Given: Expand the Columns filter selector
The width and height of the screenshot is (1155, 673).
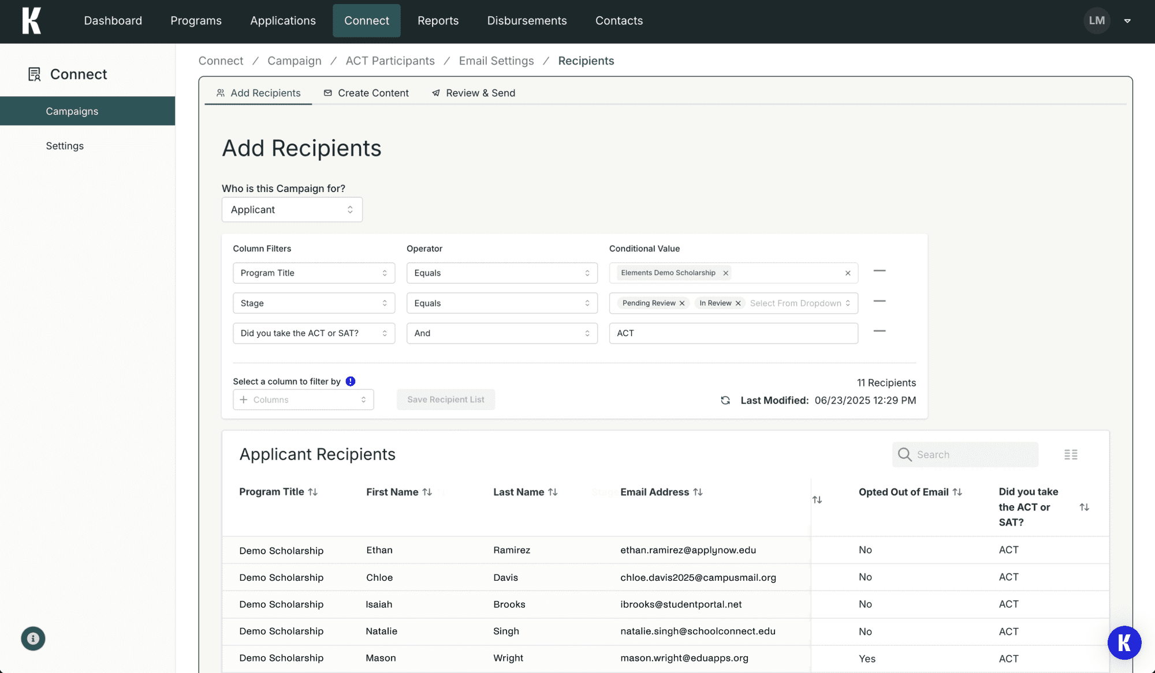Looking at the screenshot, I should click(x=303, y=400).
